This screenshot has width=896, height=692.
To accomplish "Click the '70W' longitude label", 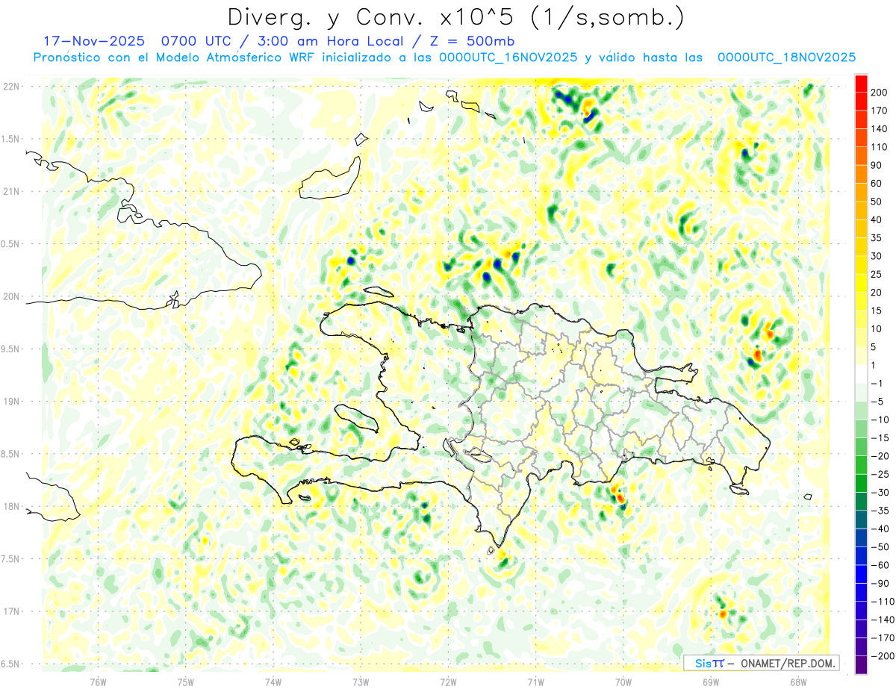I will 623,682.
